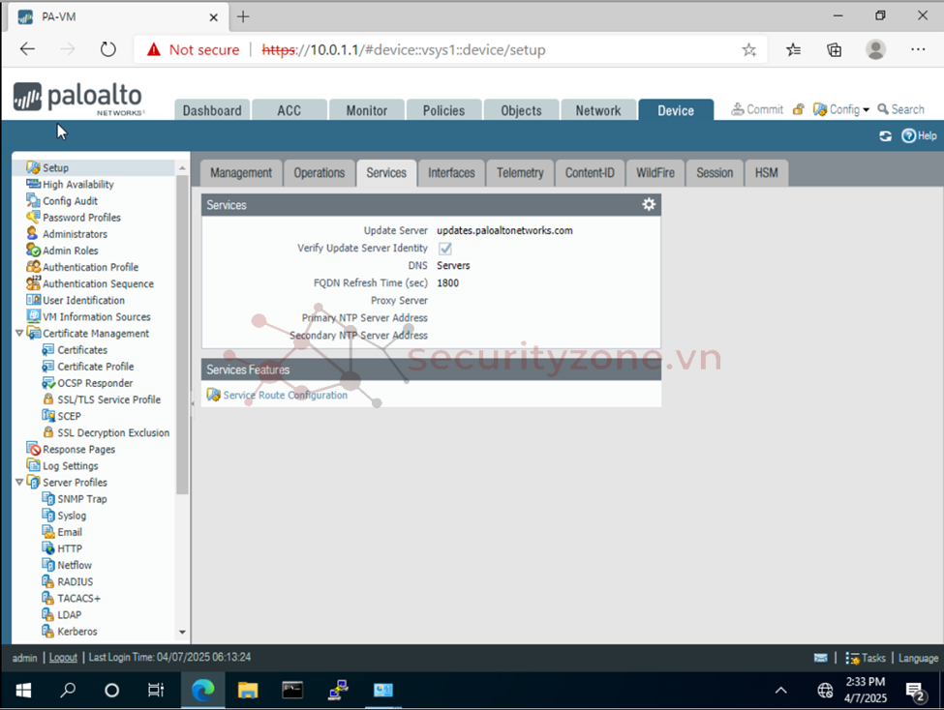Open the Telemetry tab

pyautogui.click(x=520, y=173)
